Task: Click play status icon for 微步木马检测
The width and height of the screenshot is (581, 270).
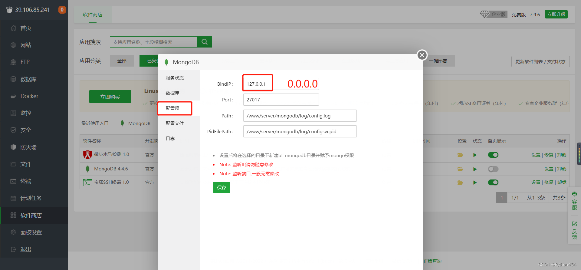Action: (475, 155)
